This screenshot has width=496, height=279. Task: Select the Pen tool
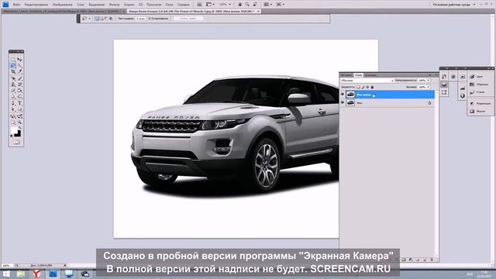(x=13, y=103)
